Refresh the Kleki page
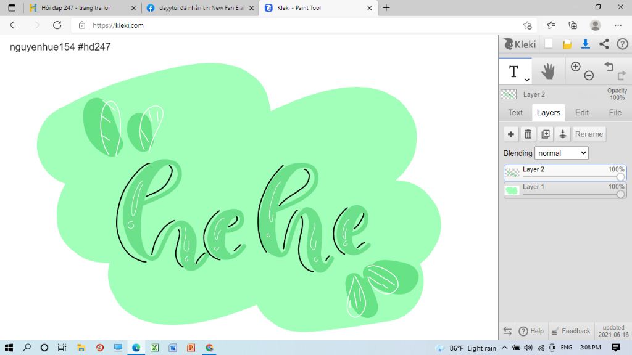632x355 pixels. coord(57,25)
